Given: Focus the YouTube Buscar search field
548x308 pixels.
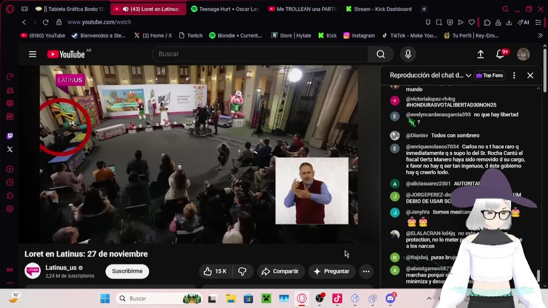Looking at the screenshot, I should (x=260, y=54).
